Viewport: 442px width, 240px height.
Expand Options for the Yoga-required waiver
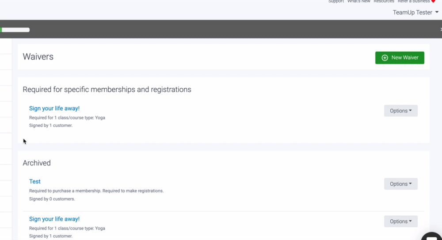[x=400, y=111]
